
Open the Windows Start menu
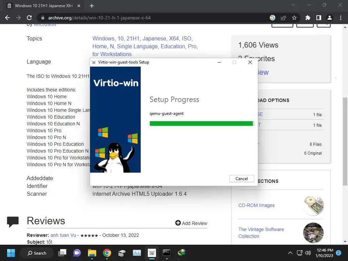[x=11, y=253]
